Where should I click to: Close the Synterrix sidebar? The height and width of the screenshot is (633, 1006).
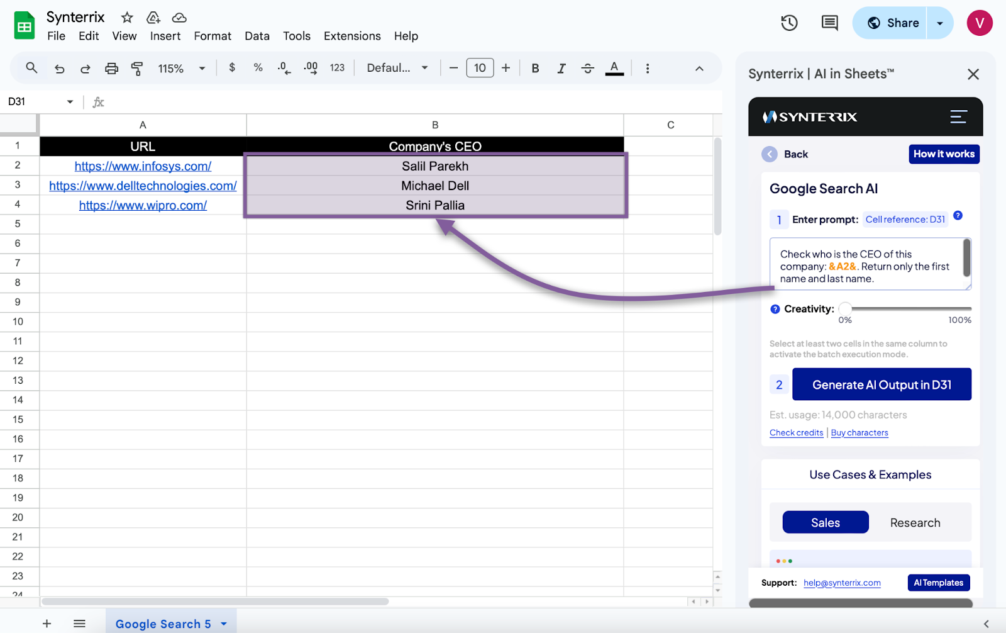(973, 74)
